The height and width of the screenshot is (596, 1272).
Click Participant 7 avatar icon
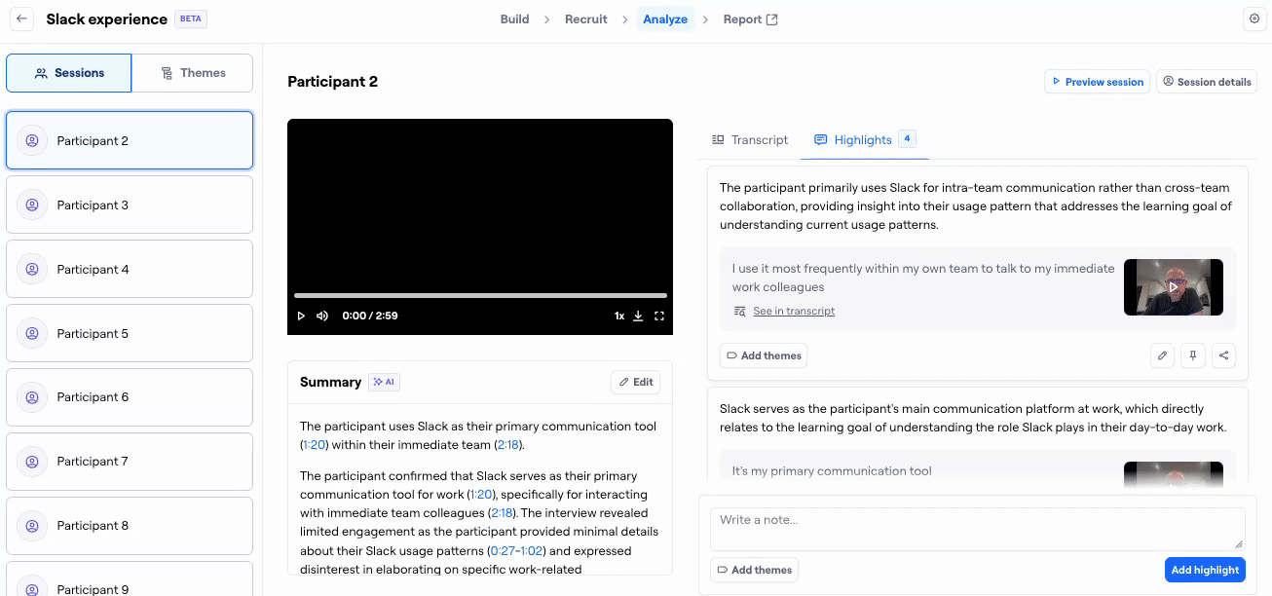[32, 462]
